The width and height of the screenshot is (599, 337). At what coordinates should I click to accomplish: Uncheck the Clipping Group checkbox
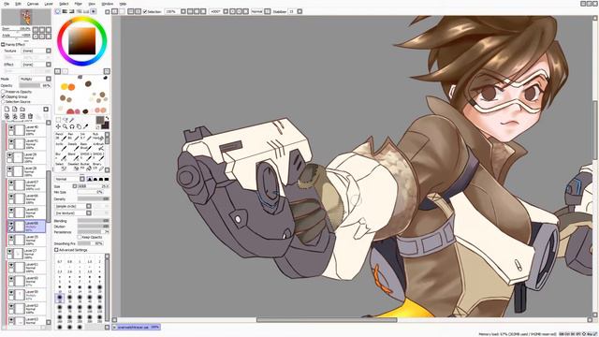pyautogui.click(x=3, y=96)
